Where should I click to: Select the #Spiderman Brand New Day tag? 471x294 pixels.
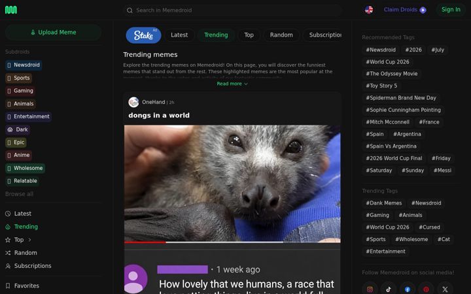coord(401,98)
